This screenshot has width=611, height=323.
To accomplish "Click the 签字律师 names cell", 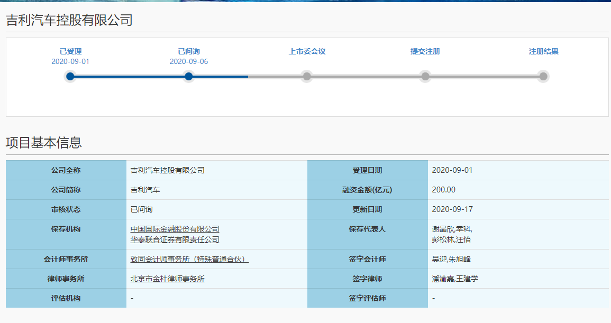I will [x=454, y=279].
